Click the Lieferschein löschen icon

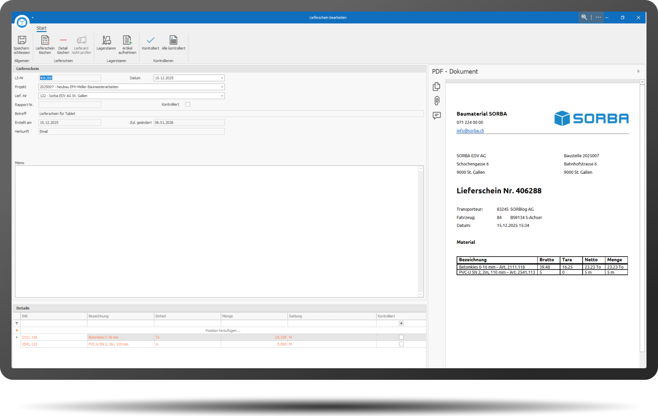[45, 40]
